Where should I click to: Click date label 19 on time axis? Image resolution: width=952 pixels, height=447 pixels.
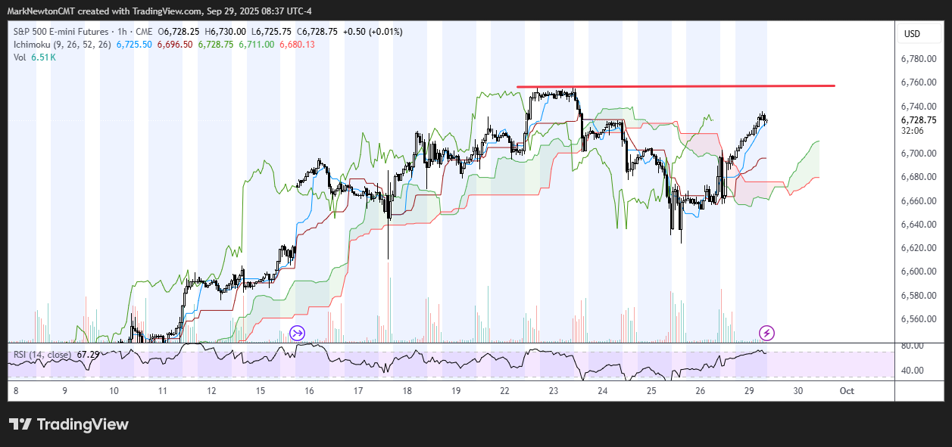click(x=456, y=391)
